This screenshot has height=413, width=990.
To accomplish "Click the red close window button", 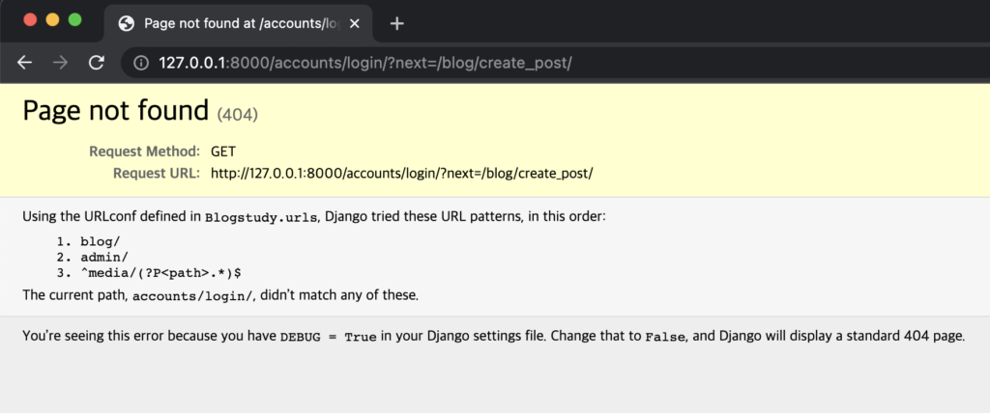I will coord(30,19).
